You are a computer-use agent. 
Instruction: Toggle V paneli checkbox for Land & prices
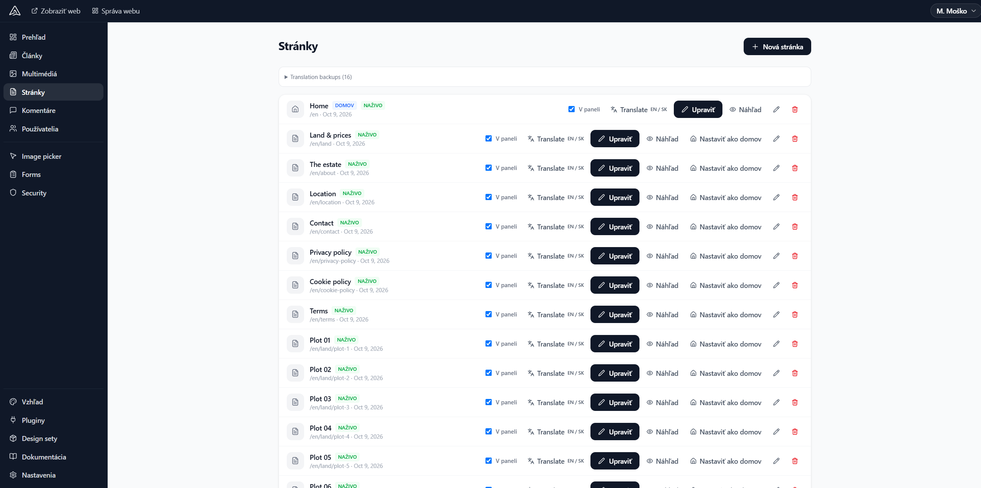(489, 138)
